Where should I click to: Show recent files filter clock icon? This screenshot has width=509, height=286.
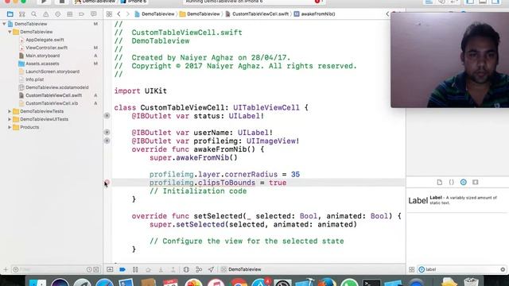click(x=89, y=269)
